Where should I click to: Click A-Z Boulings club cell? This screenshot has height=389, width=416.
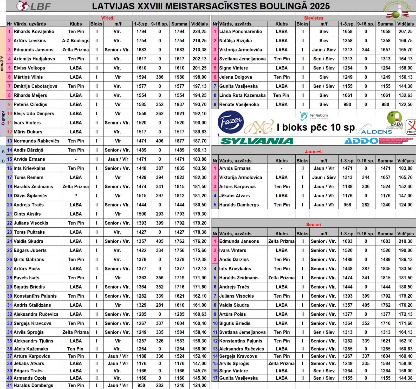point(76,41)
